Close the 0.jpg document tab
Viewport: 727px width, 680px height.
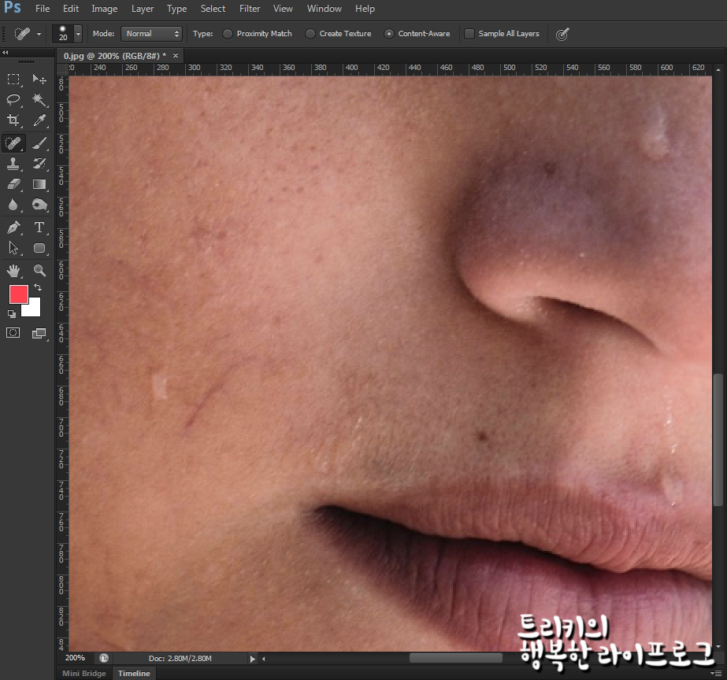[176, 55]
